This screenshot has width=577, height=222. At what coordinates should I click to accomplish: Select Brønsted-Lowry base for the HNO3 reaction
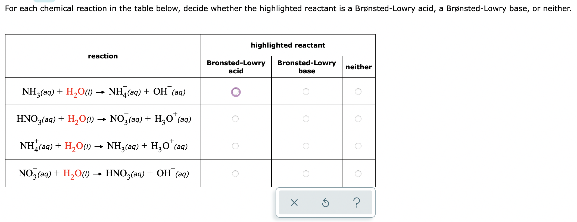point(307,119)
